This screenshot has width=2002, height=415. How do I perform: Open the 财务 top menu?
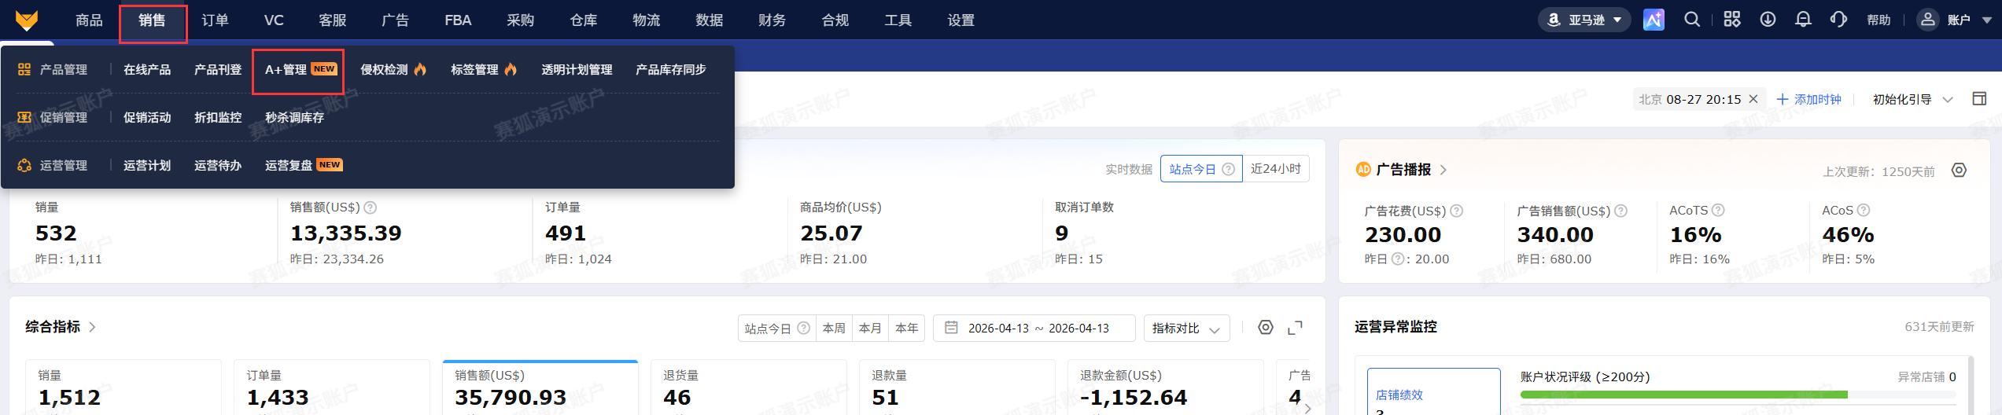(772, 20)
